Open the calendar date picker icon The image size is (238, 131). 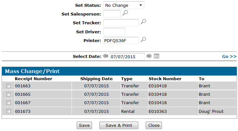[156, 56]
